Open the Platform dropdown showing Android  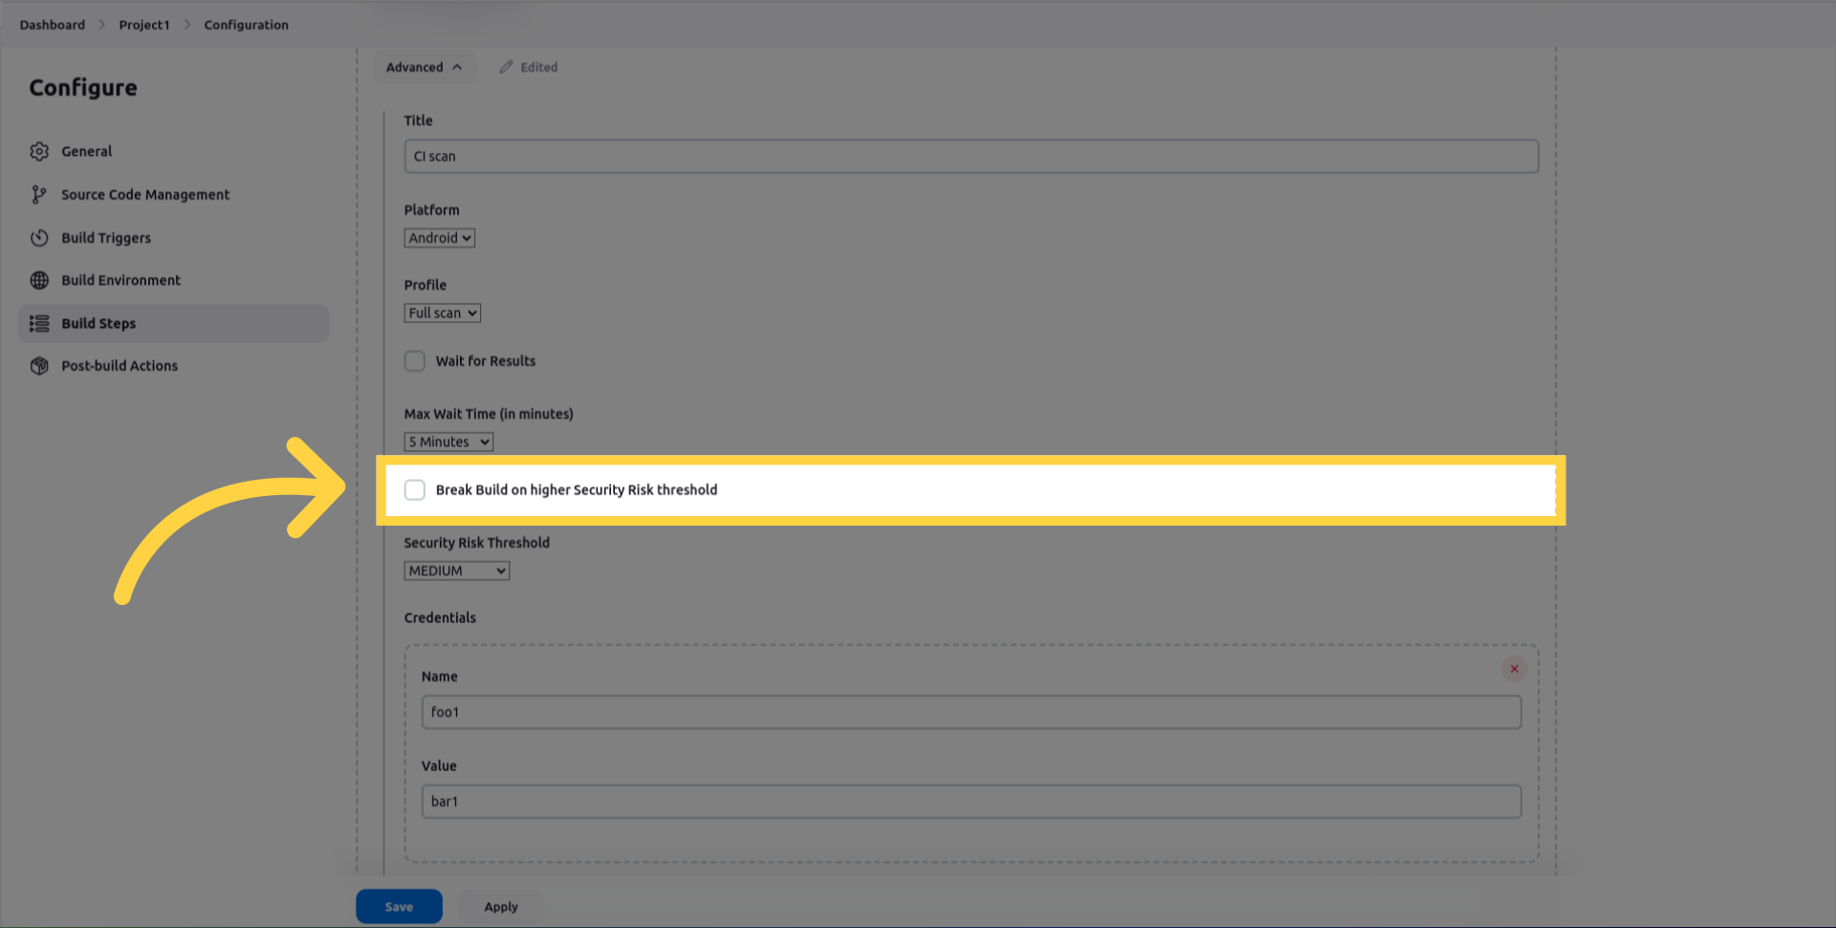439,238
